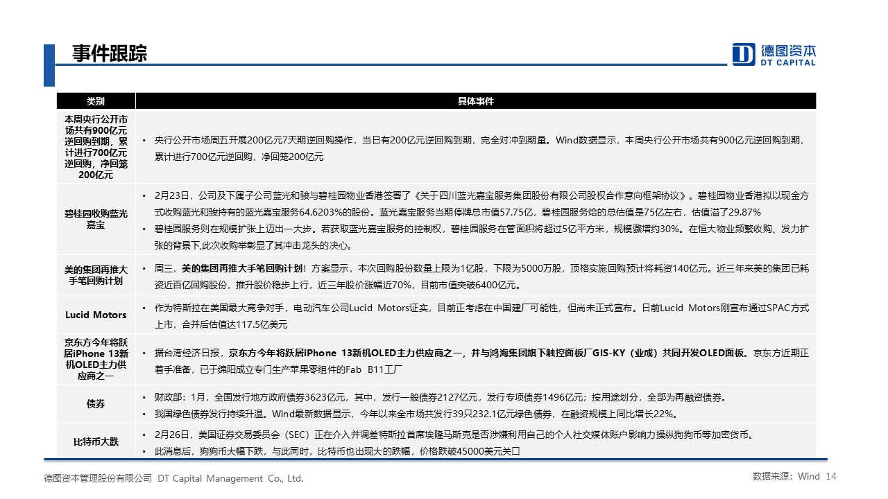Click the Lucid Motors category cell
Screen dimensions: 888x499
96,315
